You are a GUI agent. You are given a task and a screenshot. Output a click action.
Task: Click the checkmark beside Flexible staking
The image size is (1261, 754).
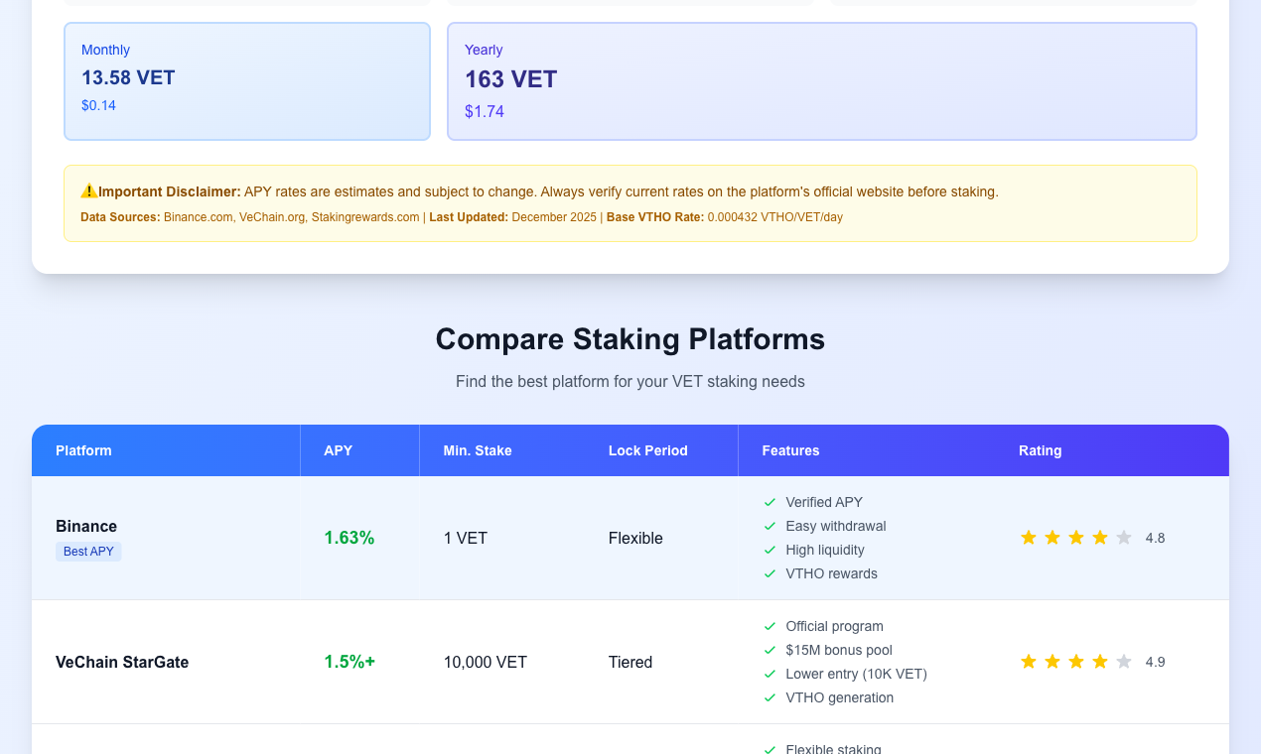[x=770, y=749]
